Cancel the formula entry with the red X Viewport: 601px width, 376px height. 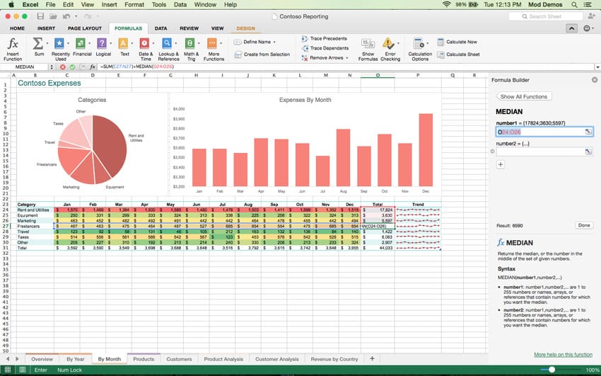coord(62,67)
